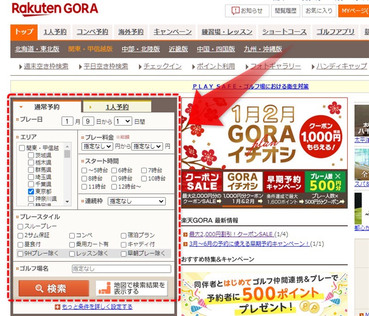369x316 pixels.
Task: Open フォトギャラリー link
Action: click(x=275, y=67)
